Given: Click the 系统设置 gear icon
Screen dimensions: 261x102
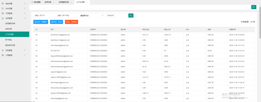Looking at the screenshot, I should 3,4.
